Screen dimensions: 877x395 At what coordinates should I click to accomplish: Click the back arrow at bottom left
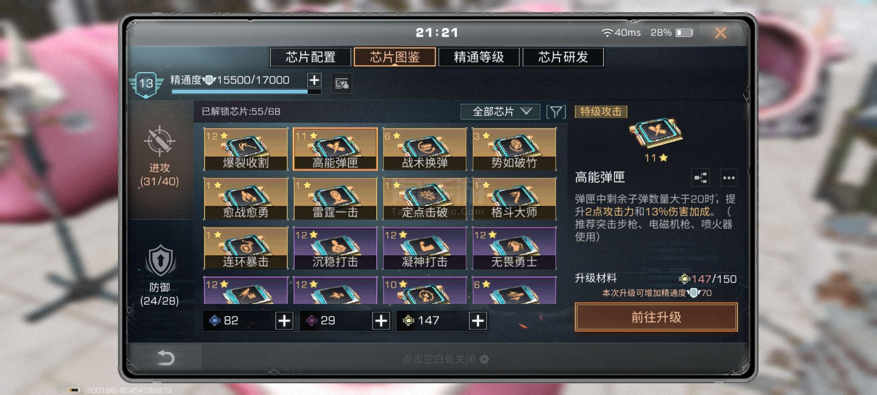(165, 358)
